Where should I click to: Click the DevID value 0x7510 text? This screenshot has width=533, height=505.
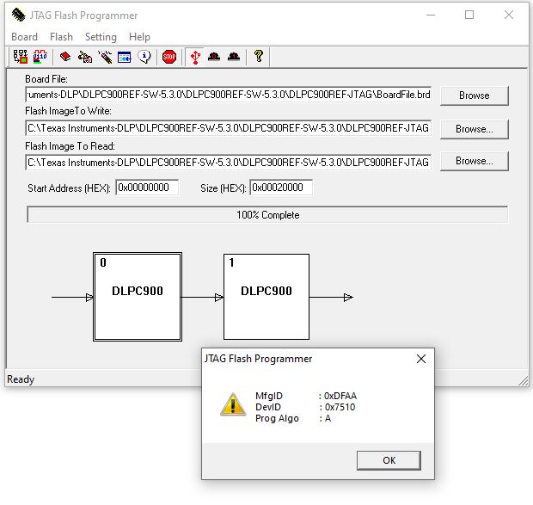coord(340,407)
